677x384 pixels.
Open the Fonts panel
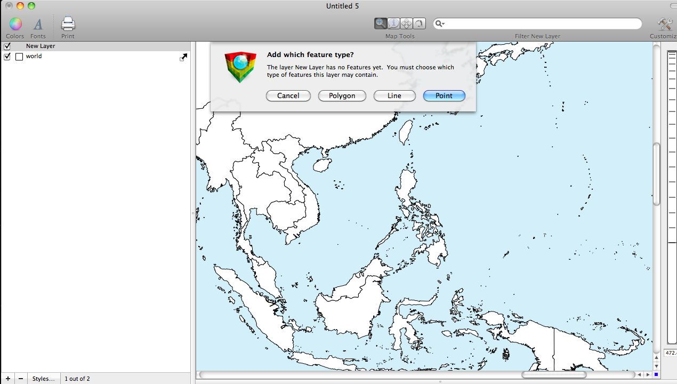tap(38, 24)
